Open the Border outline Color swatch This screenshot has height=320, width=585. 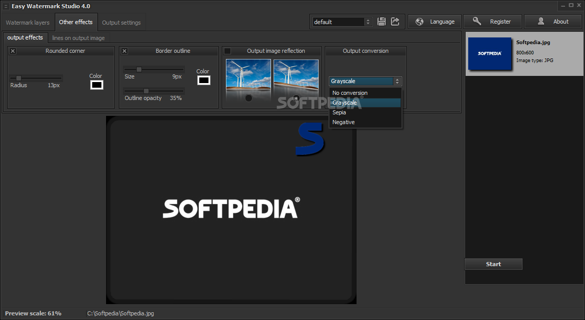[x=204, y=80]
